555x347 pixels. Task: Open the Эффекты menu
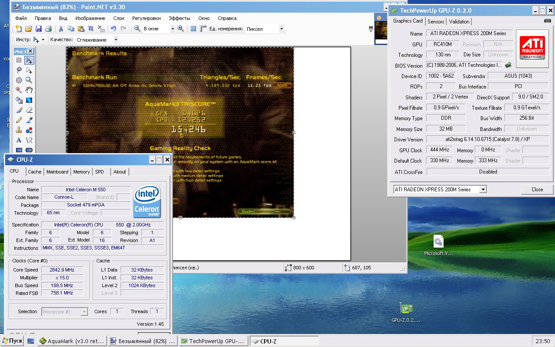(180, 18)
